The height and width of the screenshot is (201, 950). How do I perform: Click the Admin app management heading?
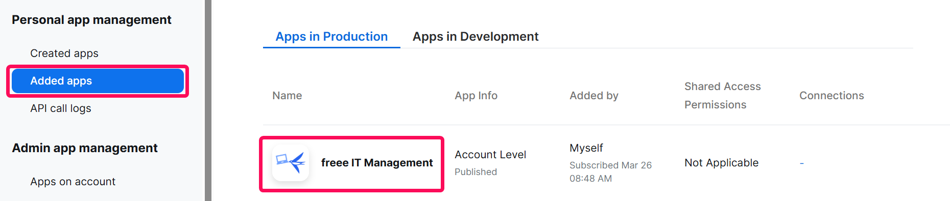click(x=85, y=148)
